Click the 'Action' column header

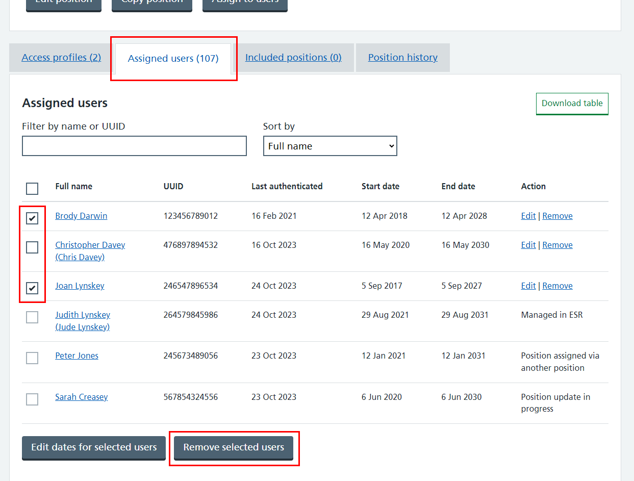pos(533,186)
